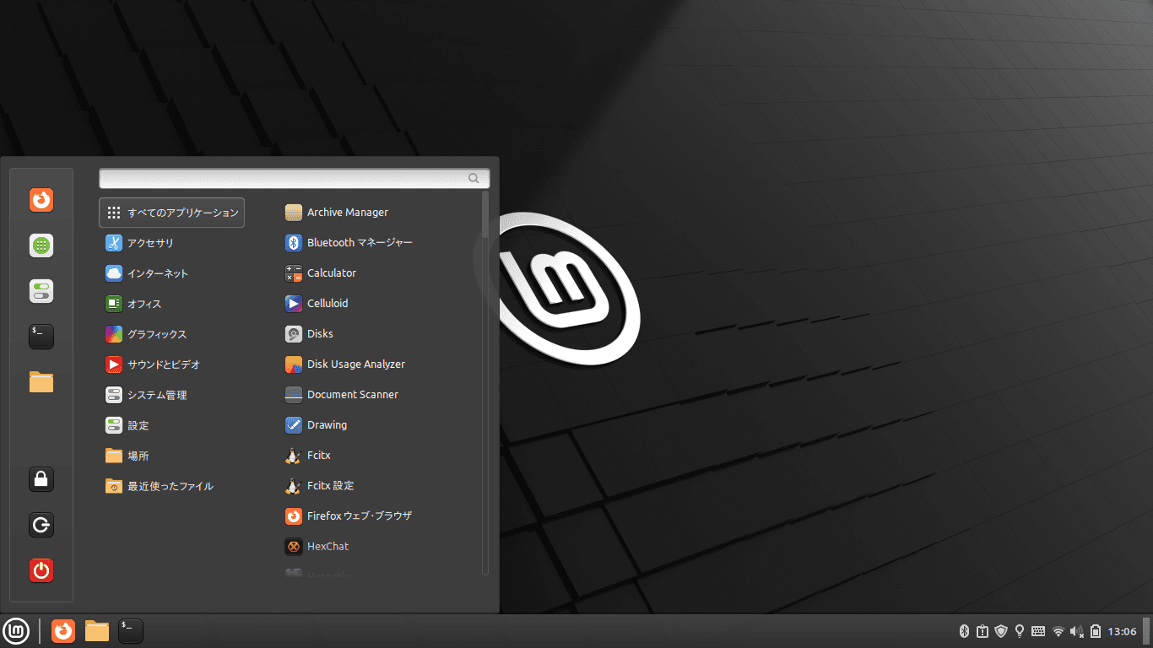Select the システム管理 category
Viewport: 1153px width, 648px height.
coord(171,395)
